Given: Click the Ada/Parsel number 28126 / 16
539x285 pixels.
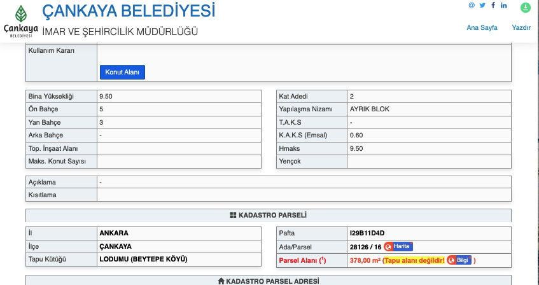Looking at the screenshot, I should coord(365,246).
